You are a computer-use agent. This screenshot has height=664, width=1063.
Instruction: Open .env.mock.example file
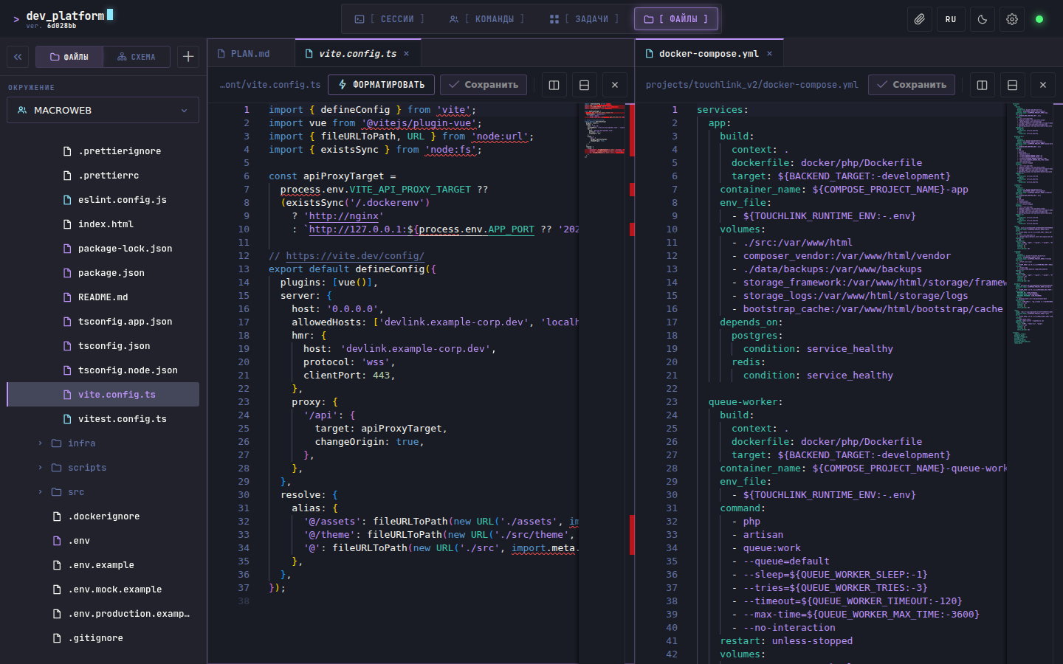(x=103, y=589)
